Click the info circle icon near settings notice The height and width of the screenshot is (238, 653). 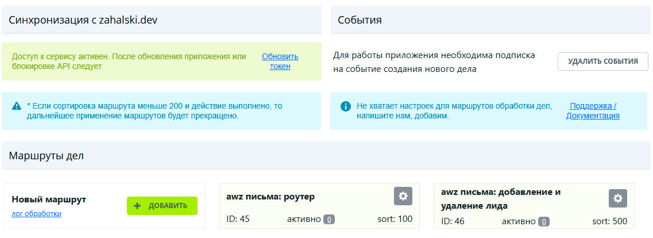click(x=345, y=106)
